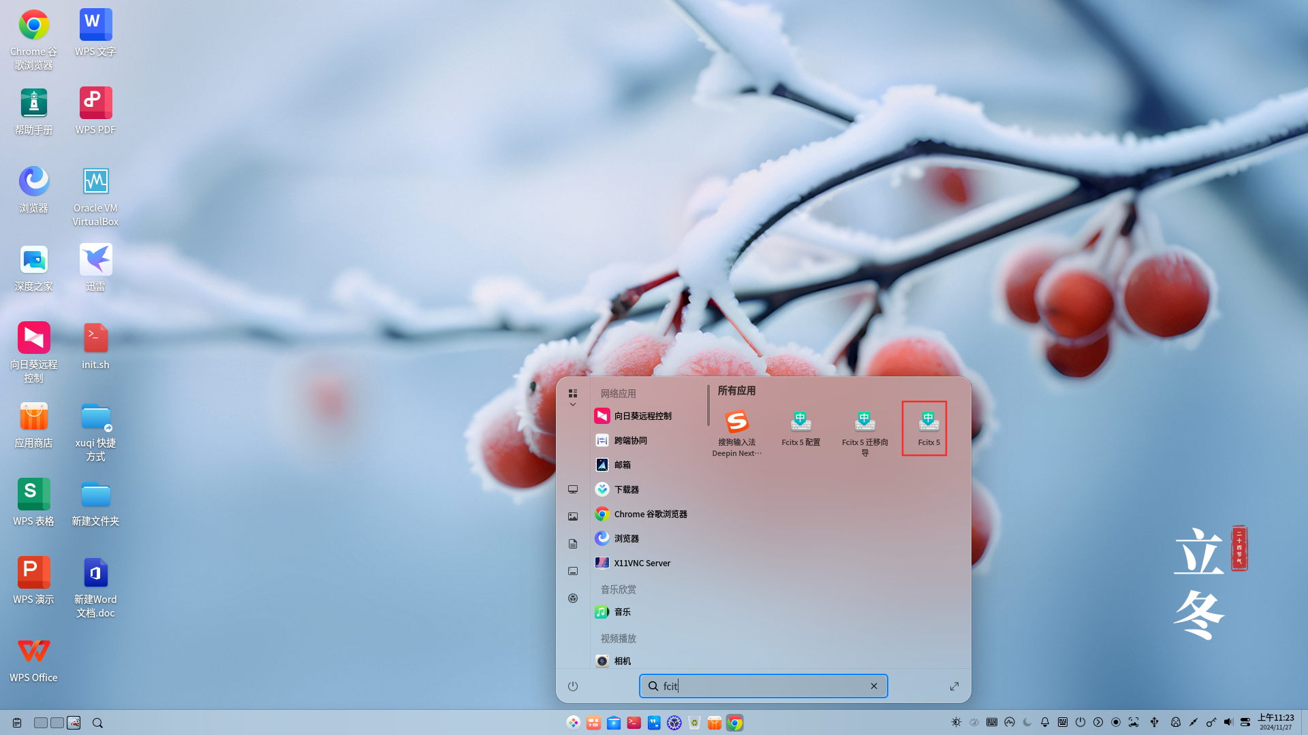Viewport: 1308px width, 735px height.
Task: Select 应用商店 desktop icon
Action: tap(33, 424)
